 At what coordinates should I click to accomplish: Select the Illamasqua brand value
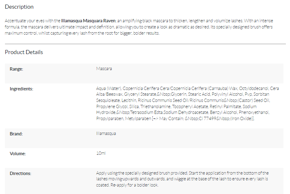click(106, 134)
